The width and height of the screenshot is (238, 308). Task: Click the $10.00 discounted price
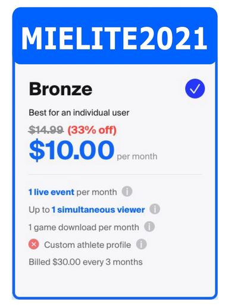coord(71,150)
